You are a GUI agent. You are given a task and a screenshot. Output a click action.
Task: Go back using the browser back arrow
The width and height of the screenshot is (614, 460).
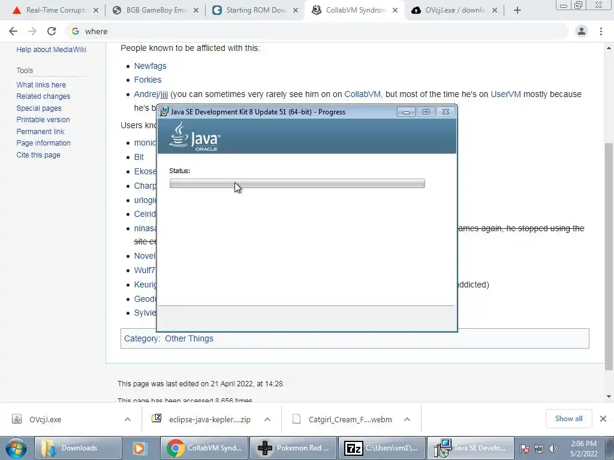coord(13,31)
